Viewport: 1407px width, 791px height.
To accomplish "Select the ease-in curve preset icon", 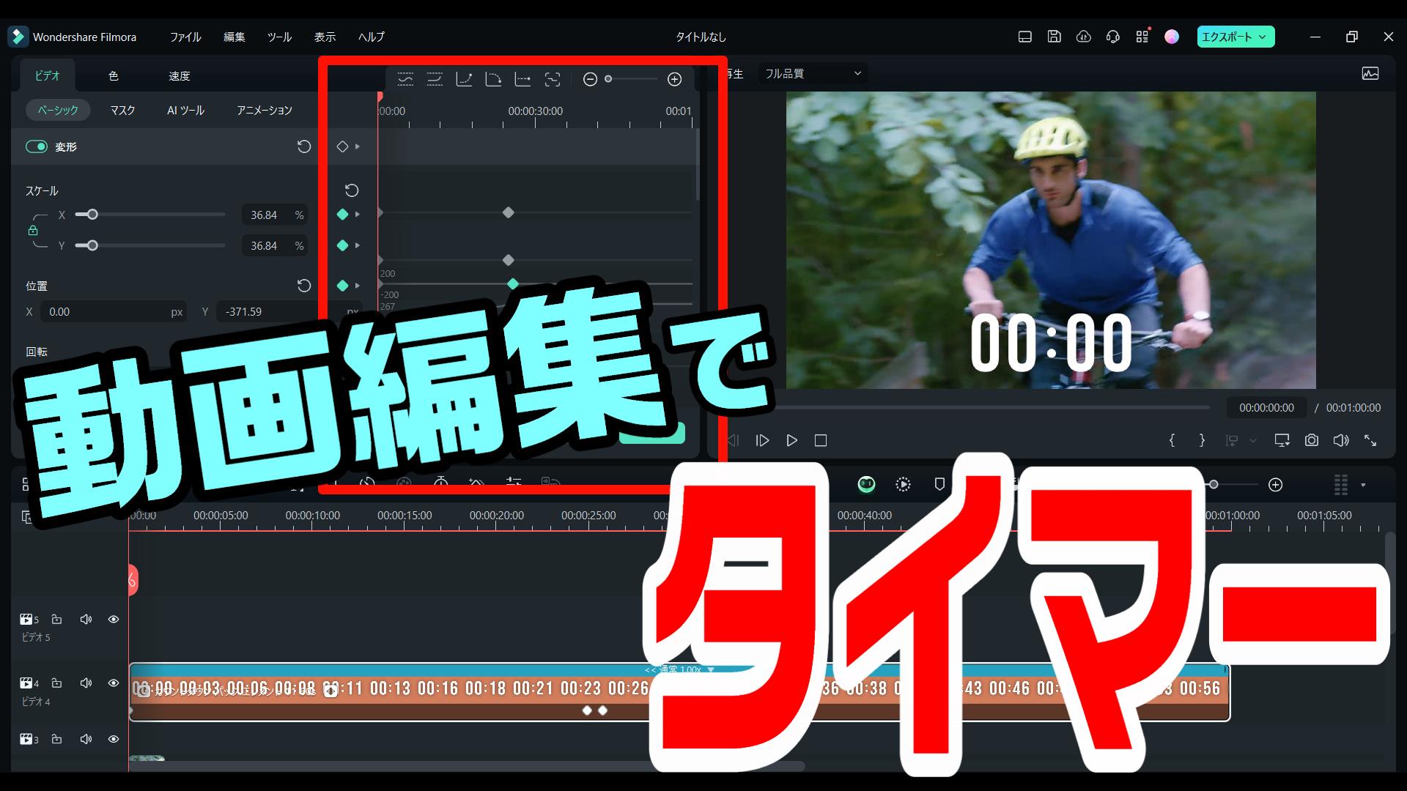I will click(x=464, y=79).
